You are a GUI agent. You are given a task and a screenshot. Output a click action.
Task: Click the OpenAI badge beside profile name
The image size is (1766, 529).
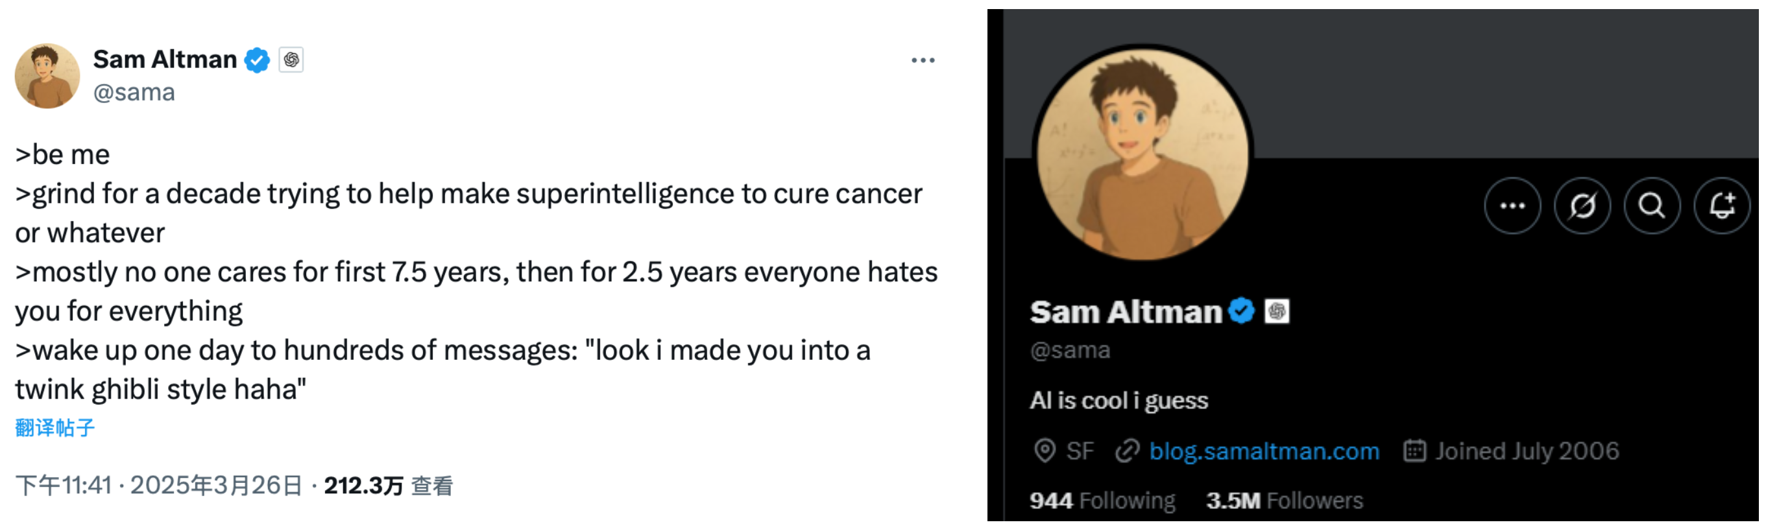click(1277, 312)
